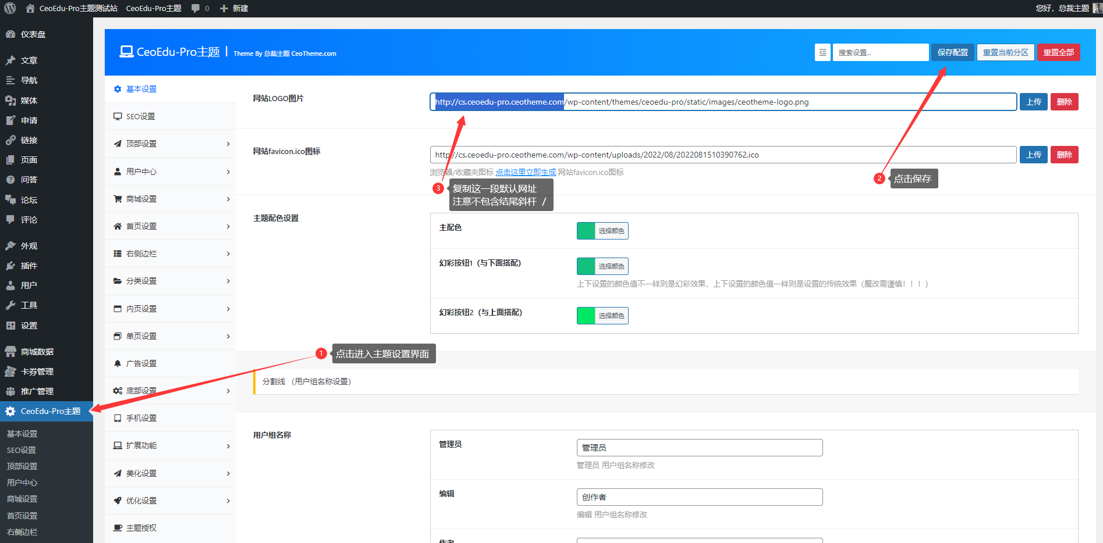Open the 扩展功能 tab
The width and height of the screenshot is (1103, 543).
[x=170, y=445]
